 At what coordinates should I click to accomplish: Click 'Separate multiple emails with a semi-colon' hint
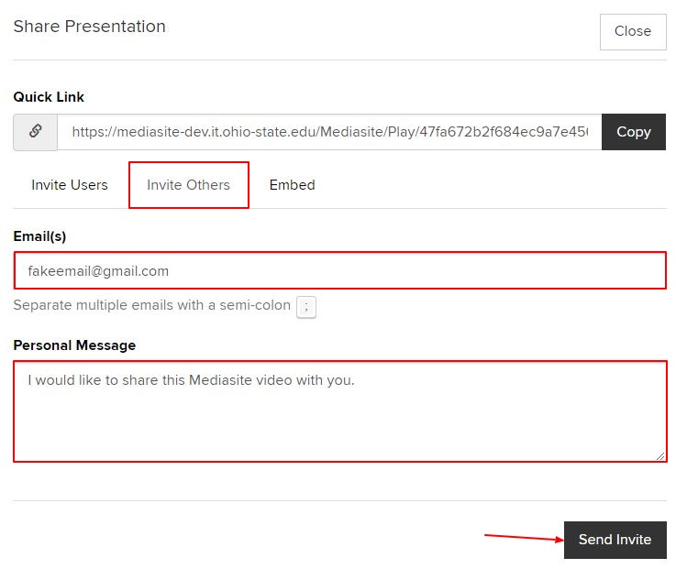pos(151,305)
